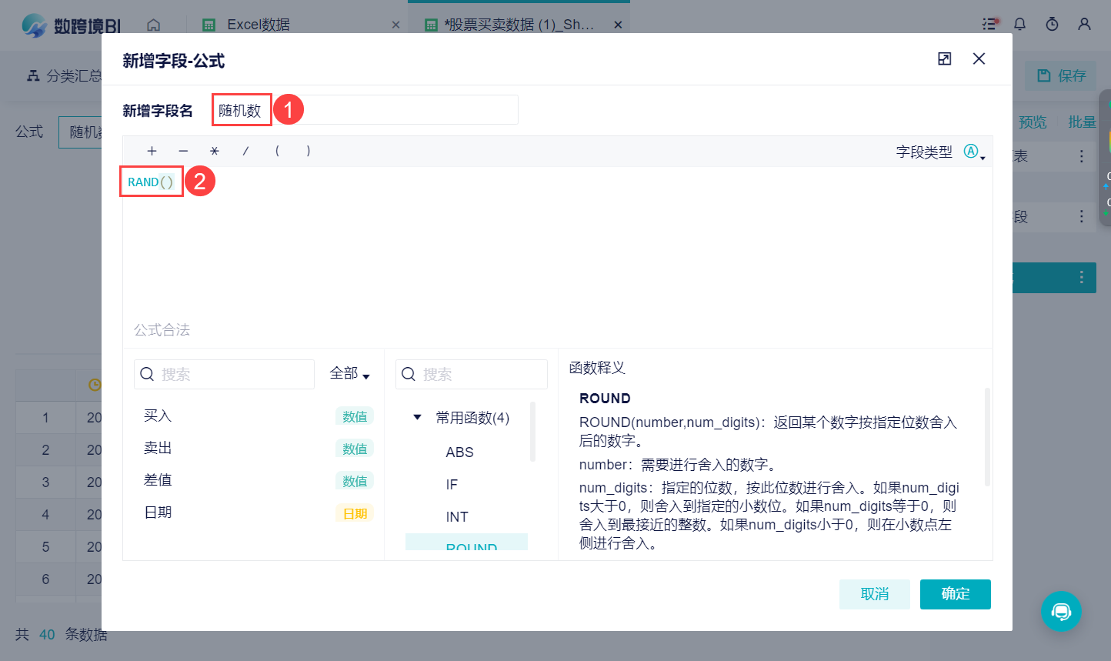The height and width of the screenshot is (661, 1111).
Task: Insert the plus operator into the formula
Action: pos(152,151)
